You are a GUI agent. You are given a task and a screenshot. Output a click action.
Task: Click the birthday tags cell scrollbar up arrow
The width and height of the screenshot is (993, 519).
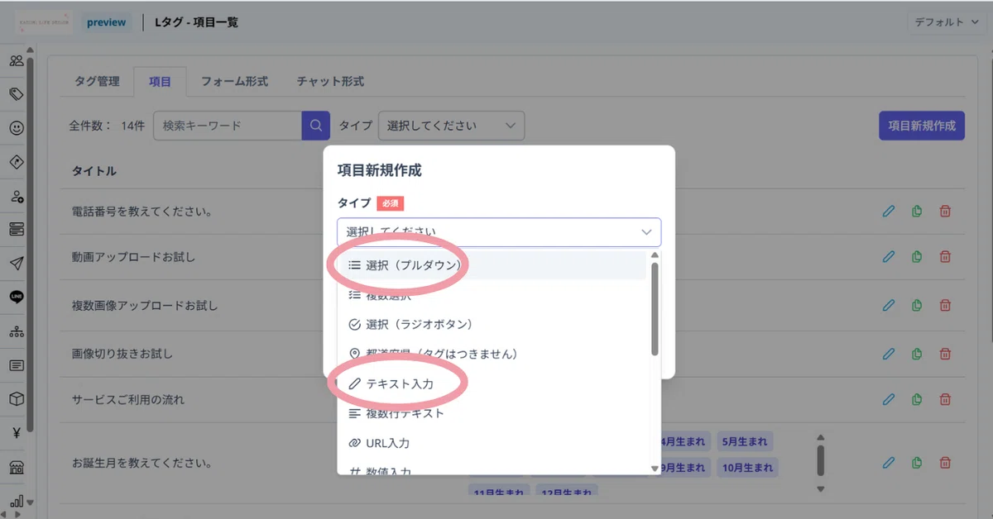pos(820,438)
